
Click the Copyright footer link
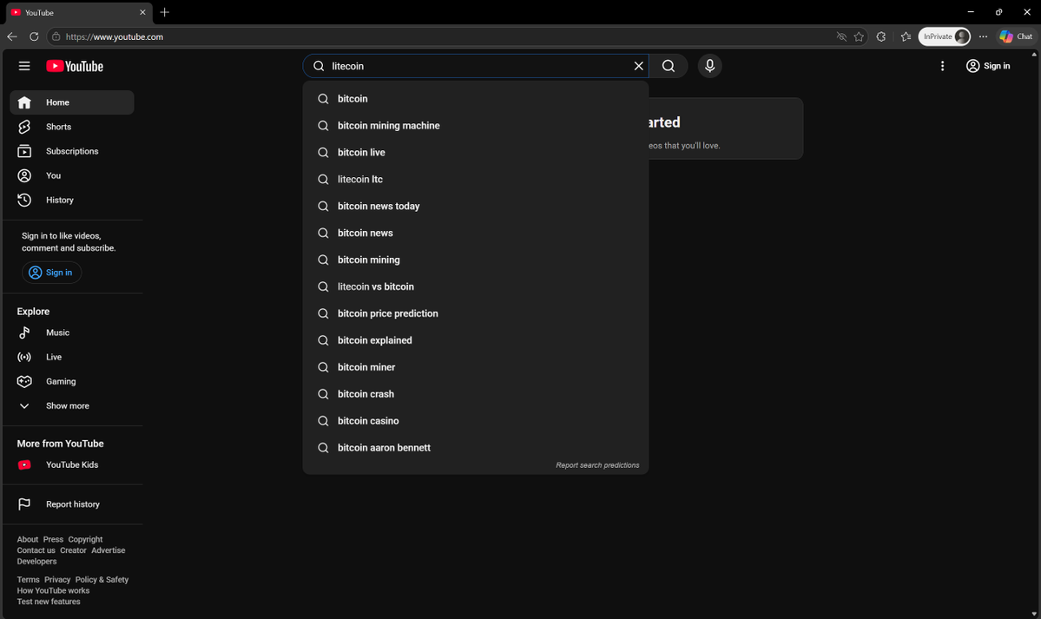(x=85, y=539)
